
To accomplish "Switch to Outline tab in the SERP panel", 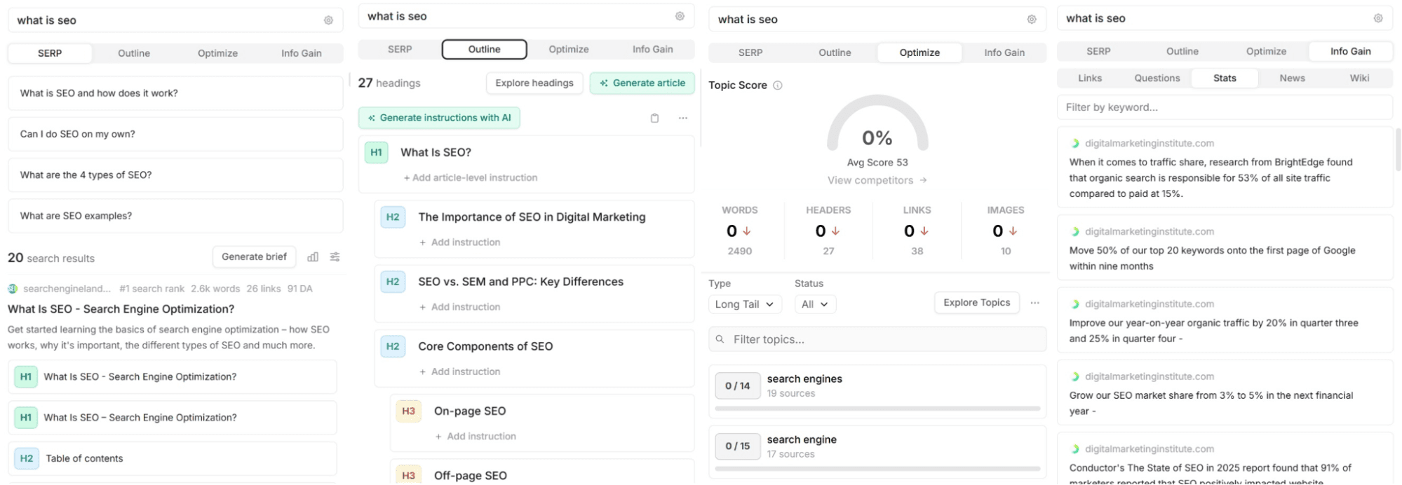I will (x=134, y=53).
